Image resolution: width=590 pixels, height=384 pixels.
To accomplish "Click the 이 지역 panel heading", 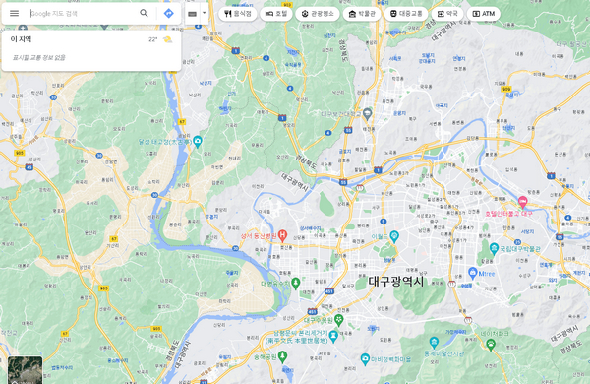I will pos(21,39).
